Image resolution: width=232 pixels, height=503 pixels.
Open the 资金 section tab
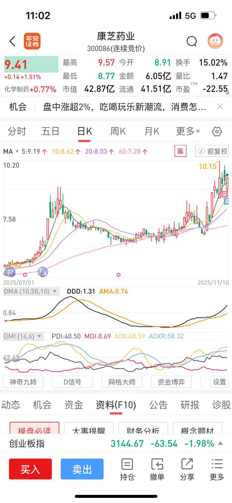pos(74,405)
